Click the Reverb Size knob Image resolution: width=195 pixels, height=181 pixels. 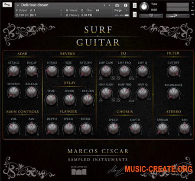(68, 71)
